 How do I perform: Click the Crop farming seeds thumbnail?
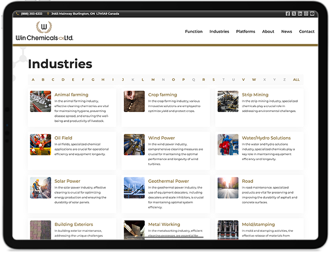coord(135,101)
